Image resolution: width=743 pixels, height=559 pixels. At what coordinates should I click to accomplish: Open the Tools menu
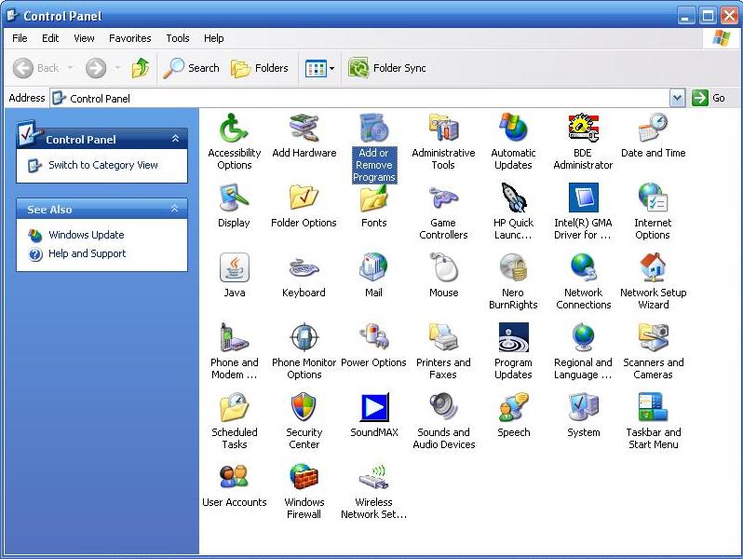point(178,38)
